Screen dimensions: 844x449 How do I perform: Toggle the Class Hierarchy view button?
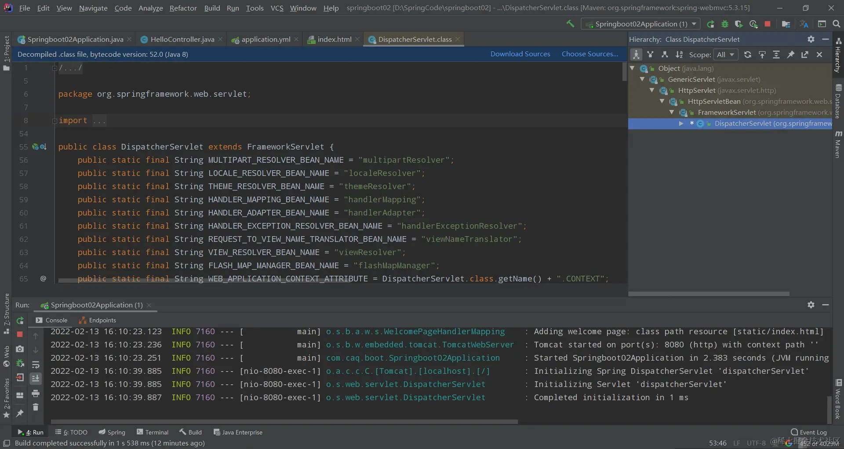tap(636, 55)
